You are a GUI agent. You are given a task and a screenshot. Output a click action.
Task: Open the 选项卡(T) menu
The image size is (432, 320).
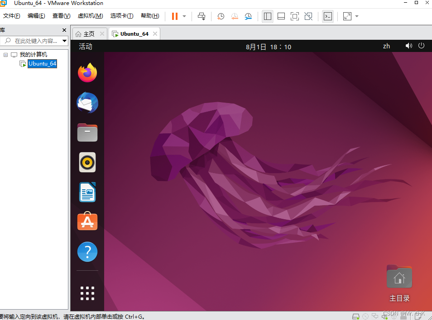coord(122,16)
